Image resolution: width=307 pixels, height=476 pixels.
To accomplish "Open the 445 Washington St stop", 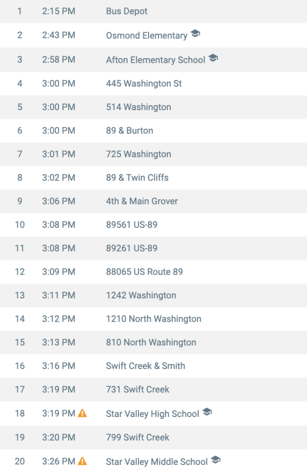I will 144,84.
